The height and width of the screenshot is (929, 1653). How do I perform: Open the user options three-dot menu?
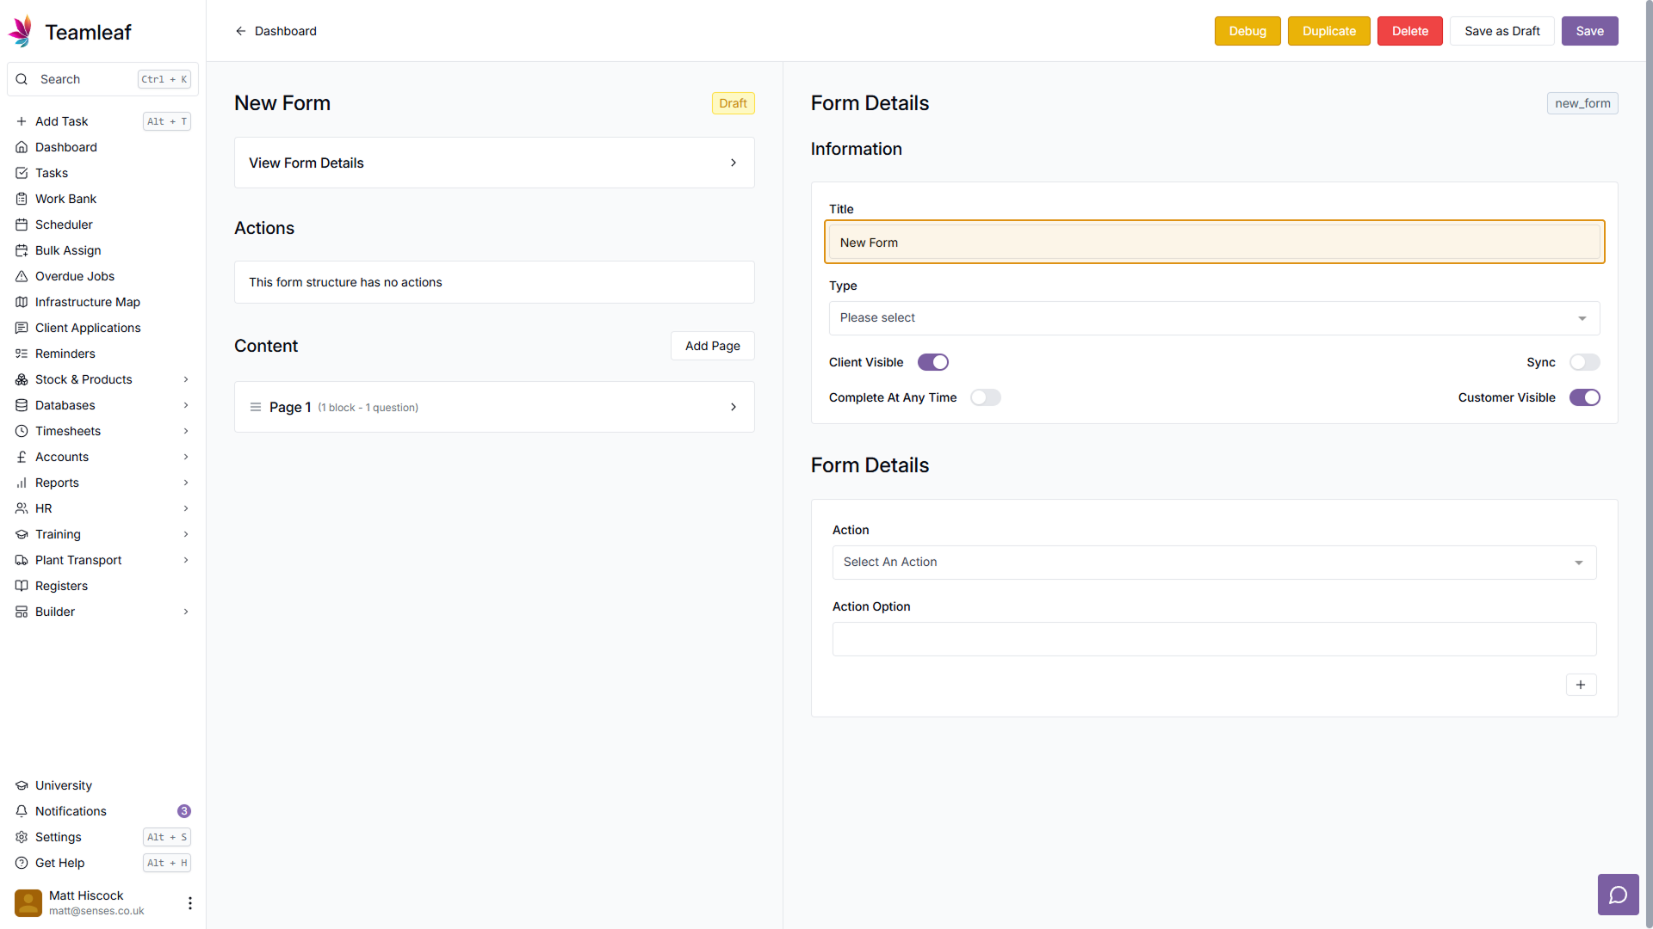pos(189,902)
